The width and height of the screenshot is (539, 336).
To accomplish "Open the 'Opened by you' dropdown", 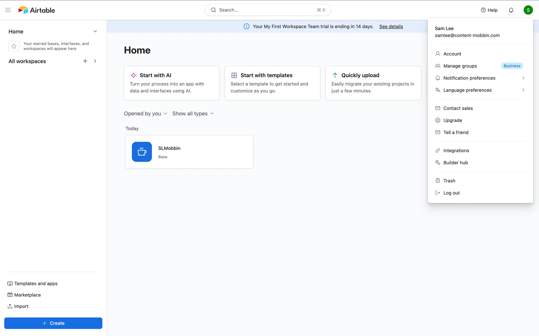I will pyautogui.click(x=145, y=113).
